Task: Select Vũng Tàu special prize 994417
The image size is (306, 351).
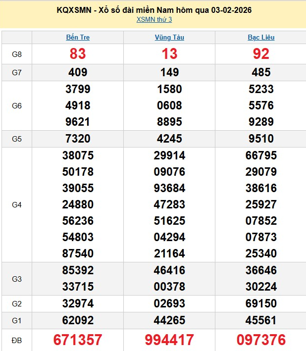Action: point(169,340)
